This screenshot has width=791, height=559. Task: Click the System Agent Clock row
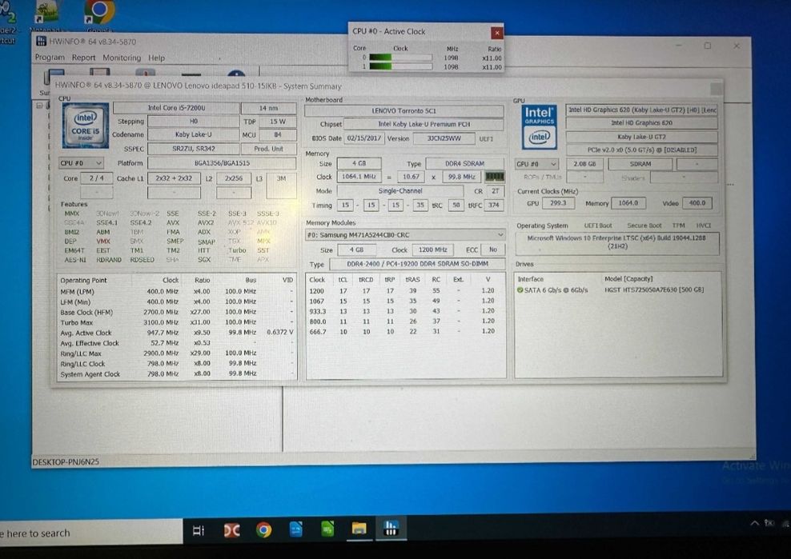click(176, 374)
